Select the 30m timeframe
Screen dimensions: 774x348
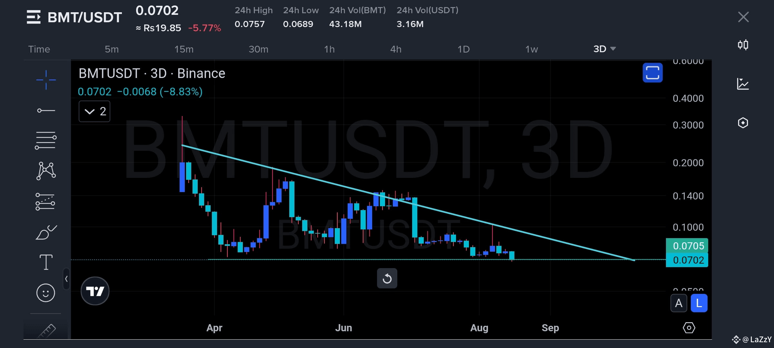click(258, 49)
